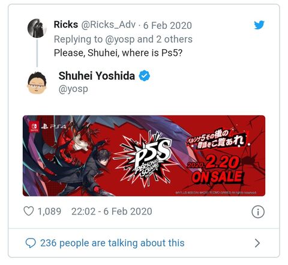Screen dimensions: 288x265
Task: Open Shuhei Yoshida's cartoon avatar
Action: click(37, 83)
